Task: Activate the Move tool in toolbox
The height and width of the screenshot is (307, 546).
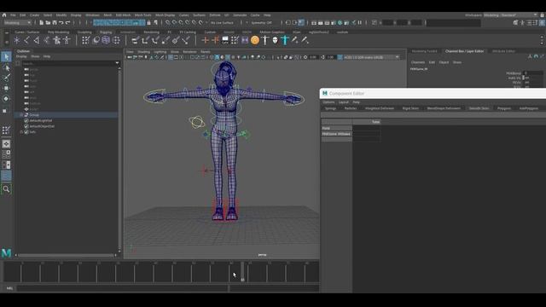Action: tap(6, 88)
